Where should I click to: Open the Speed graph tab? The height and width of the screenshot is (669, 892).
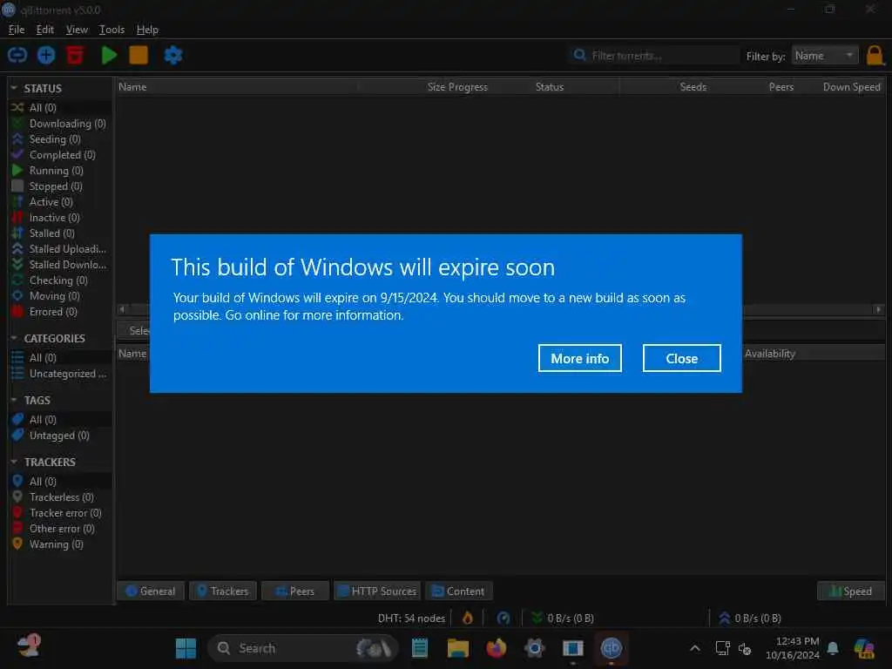coord(851,591)
